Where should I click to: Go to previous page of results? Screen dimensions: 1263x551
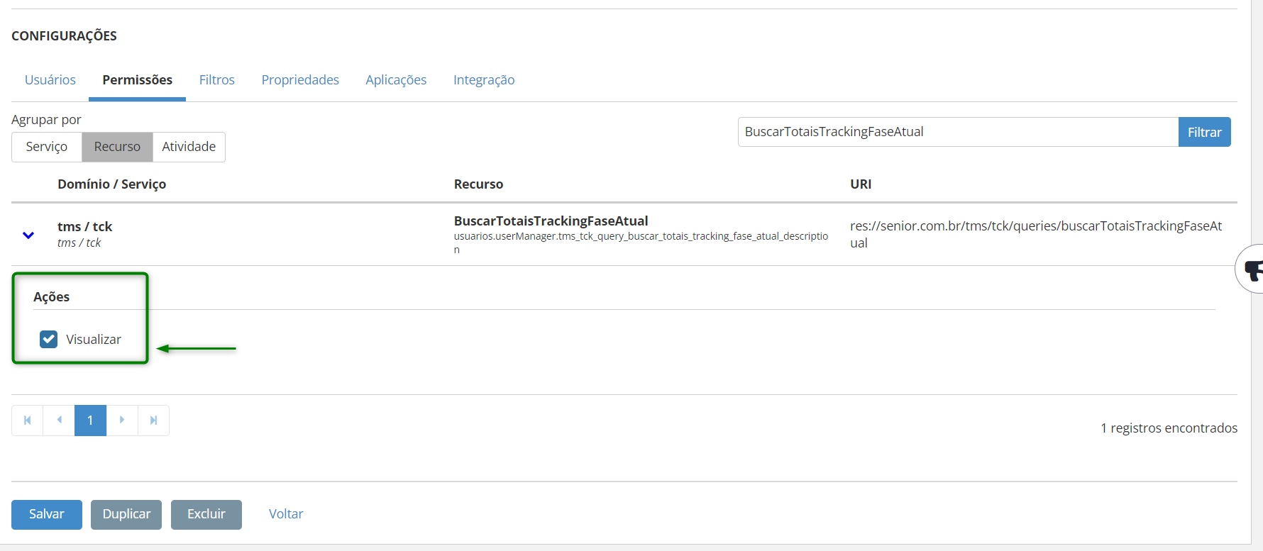click(59, 421)
